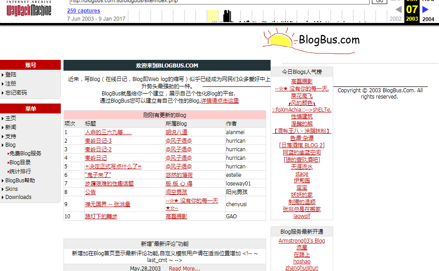This screenshot has height=271, width=439.
Task: Open Skins menu item
Action: click(x=11, y=189)
